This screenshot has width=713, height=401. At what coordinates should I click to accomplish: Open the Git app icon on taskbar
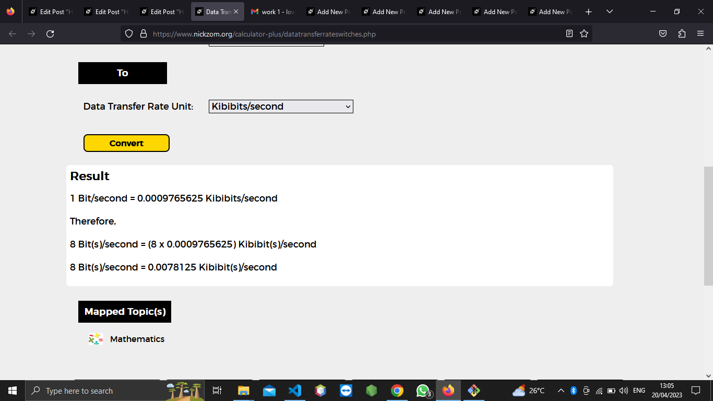coord(474,391)
